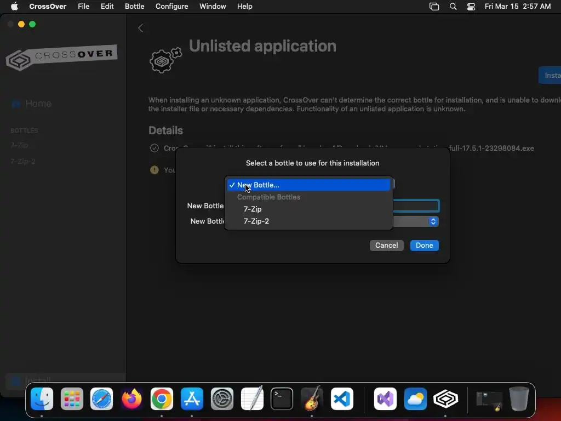This screenshot has width=561, height=421.
Task: Open Control Center icon
Action: (471, 7)
